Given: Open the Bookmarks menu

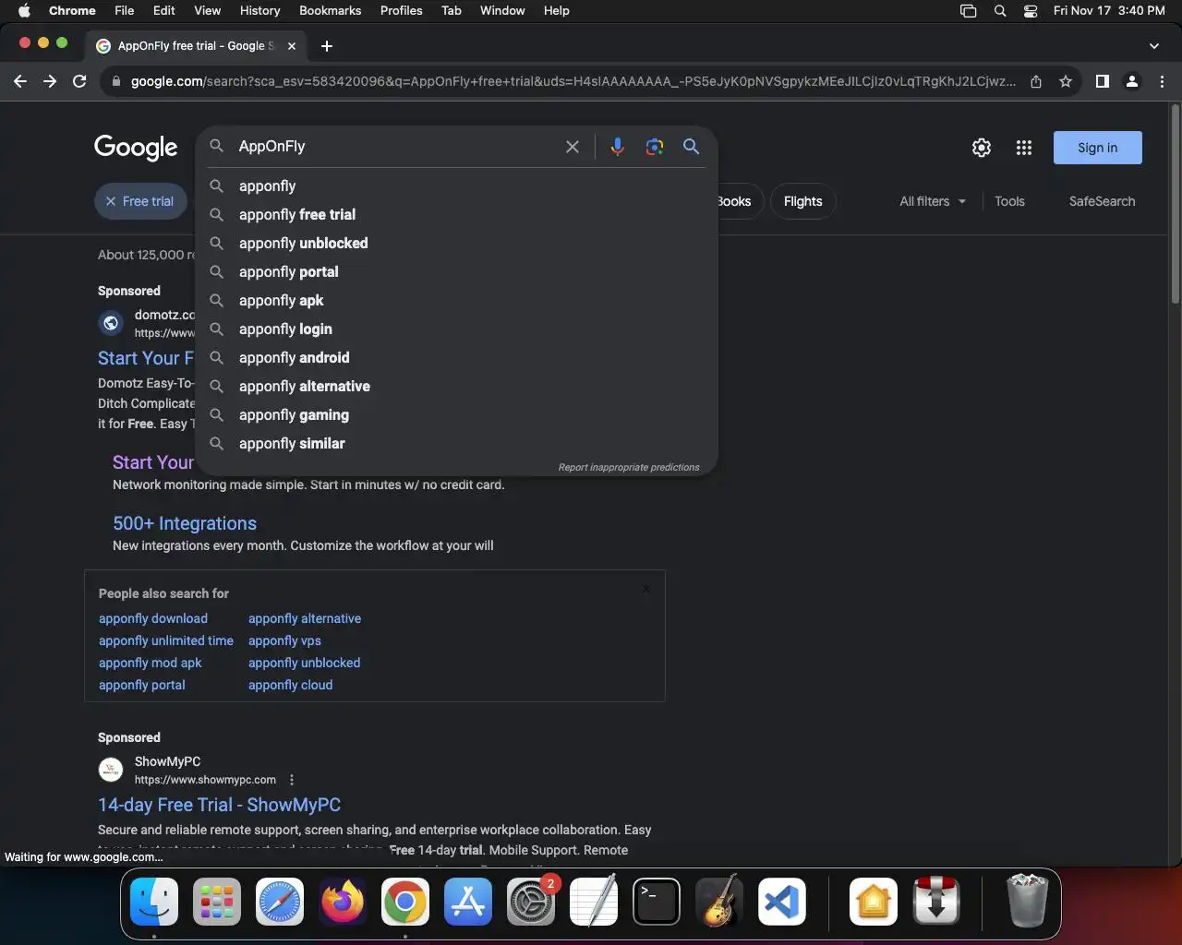Looking at the screenshot, I should tap(330, 11).
